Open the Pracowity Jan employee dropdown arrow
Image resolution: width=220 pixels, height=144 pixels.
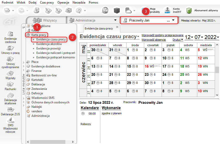tap(173, 20)
